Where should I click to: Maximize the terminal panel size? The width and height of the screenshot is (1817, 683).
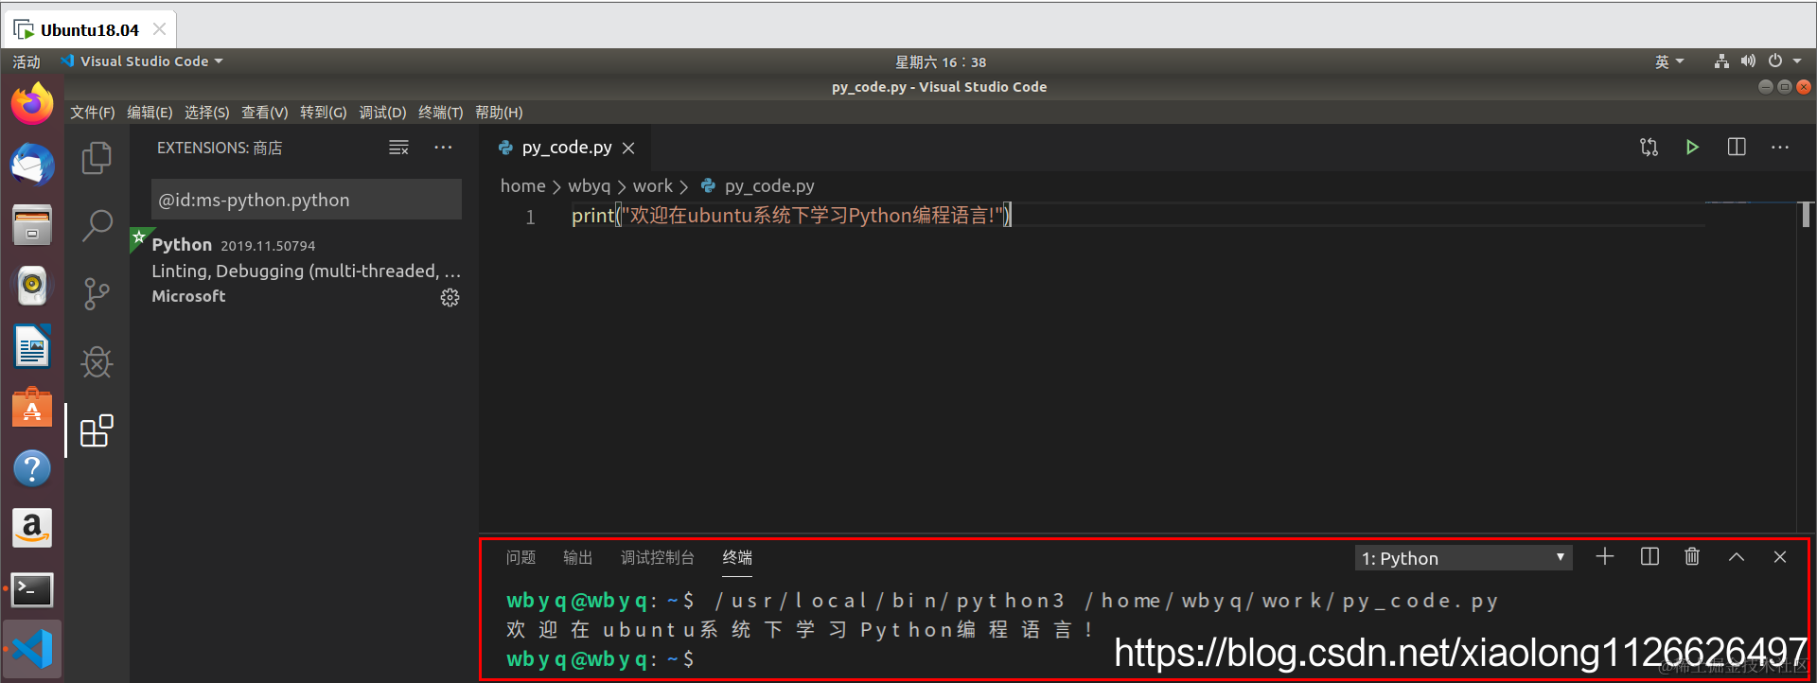(1737, 557)
